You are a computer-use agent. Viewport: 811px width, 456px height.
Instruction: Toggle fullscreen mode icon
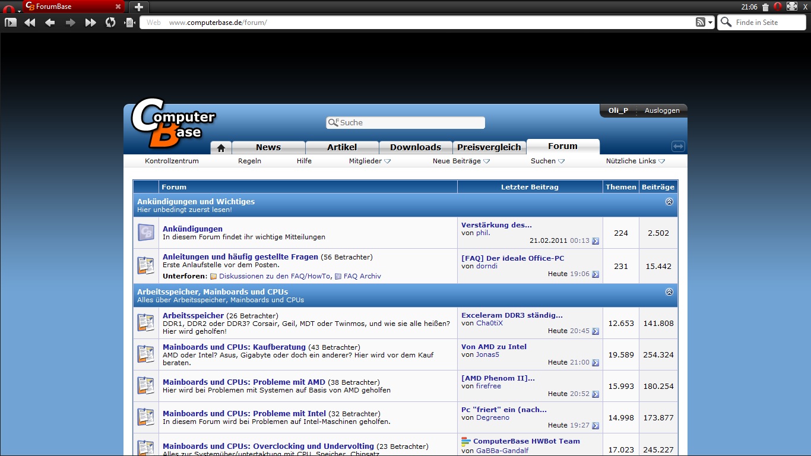(x=791, y=7)
